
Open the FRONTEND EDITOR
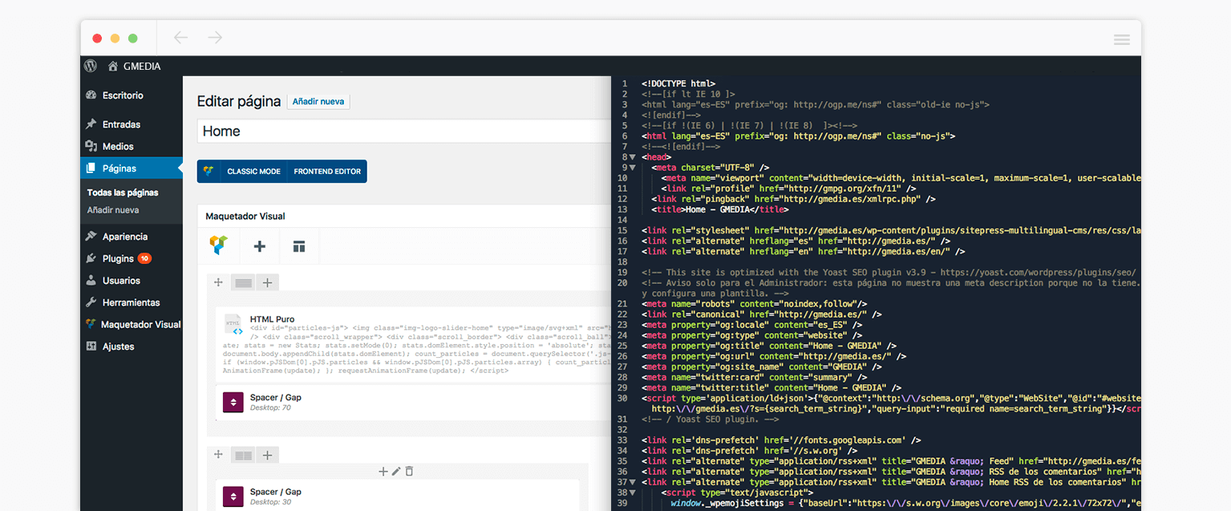[327, 172]
